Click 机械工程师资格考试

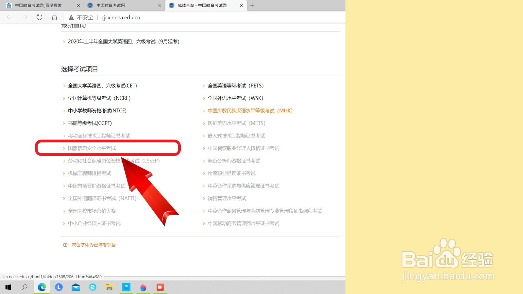click(x=90, y=173)
